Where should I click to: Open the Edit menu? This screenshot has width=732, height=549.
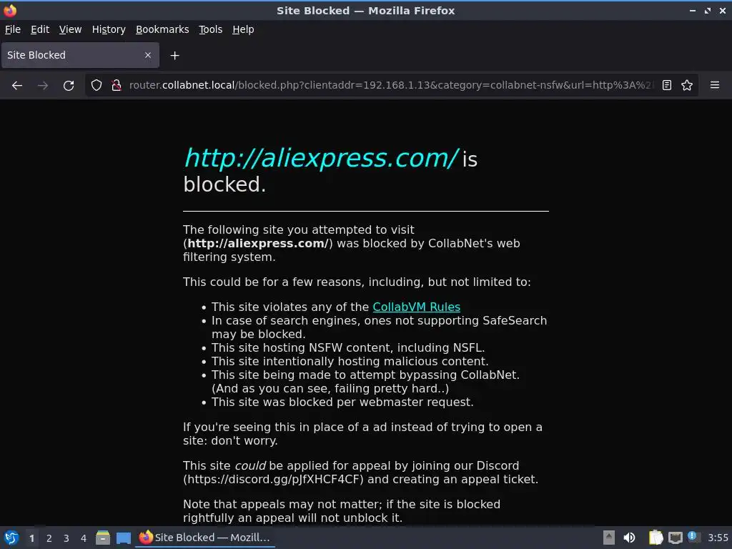[x=40, y=29]
